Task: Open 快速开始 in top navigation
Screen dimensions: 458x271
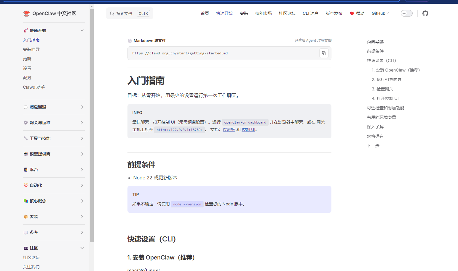Action: [x=224, y=13]
